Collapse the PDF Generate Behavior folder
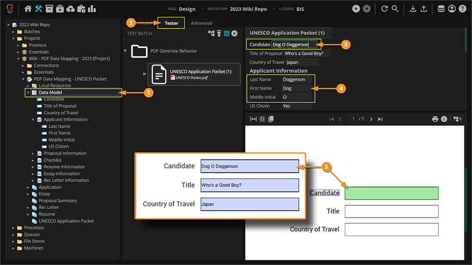This screenshot has width=472, height=265. click(126, 51)
